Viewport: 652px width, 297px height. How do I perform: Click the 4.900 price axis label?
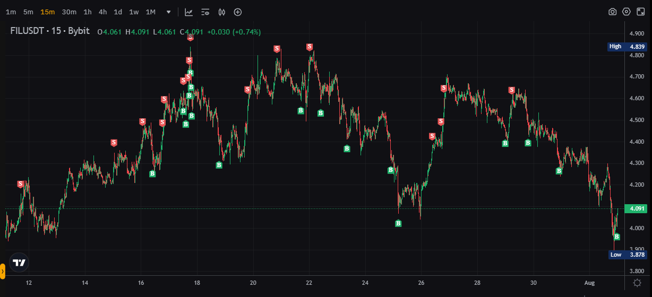[x=636, y=33]
